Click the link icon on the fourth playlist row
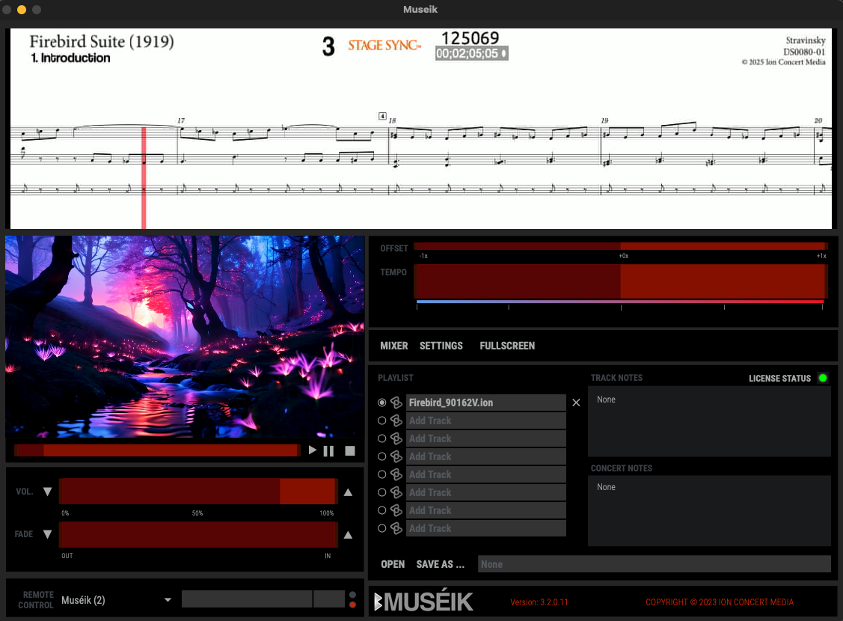 click(x=396, y=456)
